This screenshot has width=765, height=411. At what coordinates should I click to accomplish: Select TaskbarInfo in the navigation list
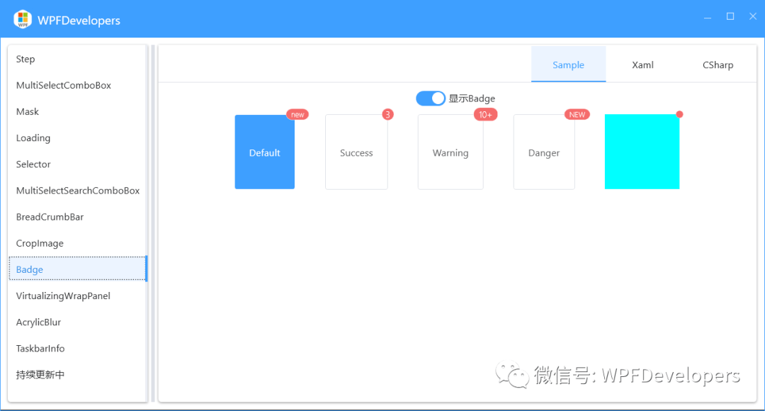click(x=40, y=348)
